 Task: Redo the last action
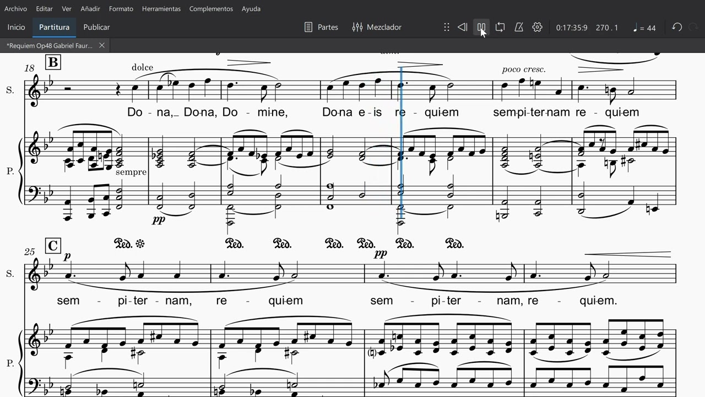tap(693, 27)
